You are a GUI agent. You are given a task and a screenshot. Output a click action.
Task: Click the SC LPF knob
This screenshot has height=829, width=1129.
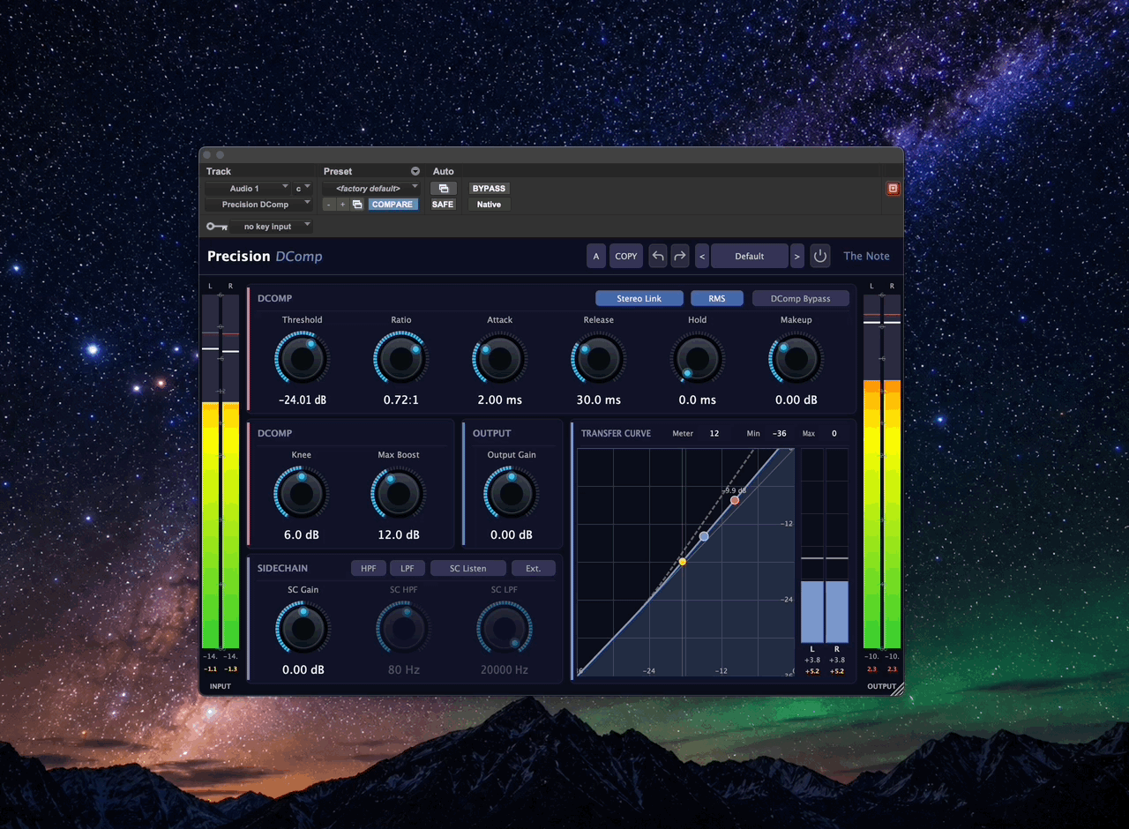coord(505,629)
